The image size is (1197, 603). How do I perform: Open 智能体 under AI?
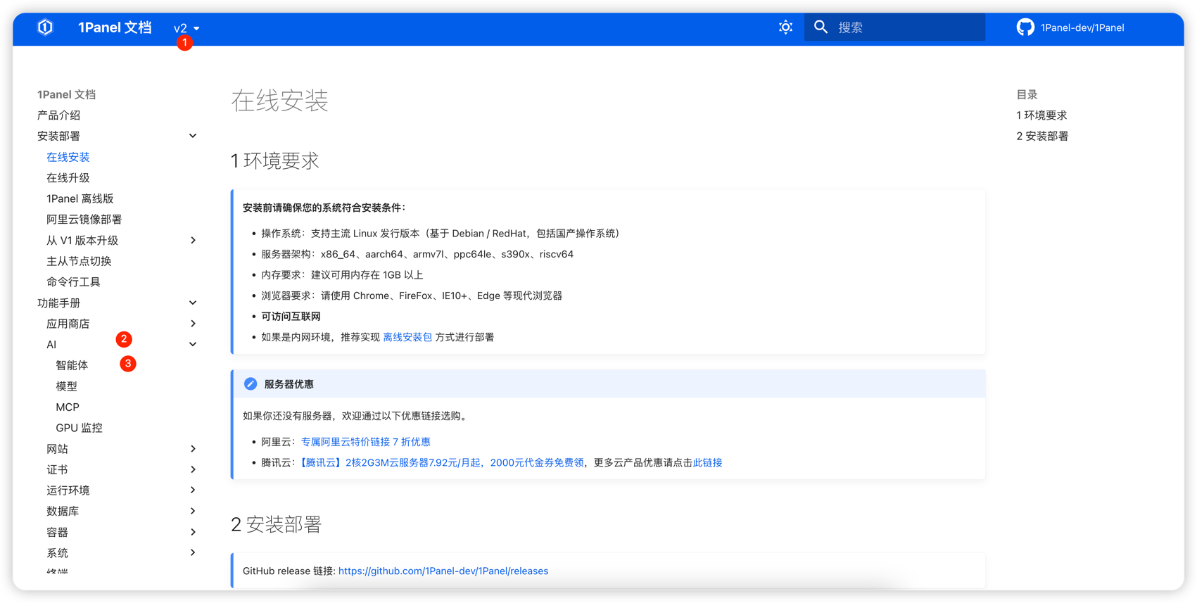tap(72, 365)
